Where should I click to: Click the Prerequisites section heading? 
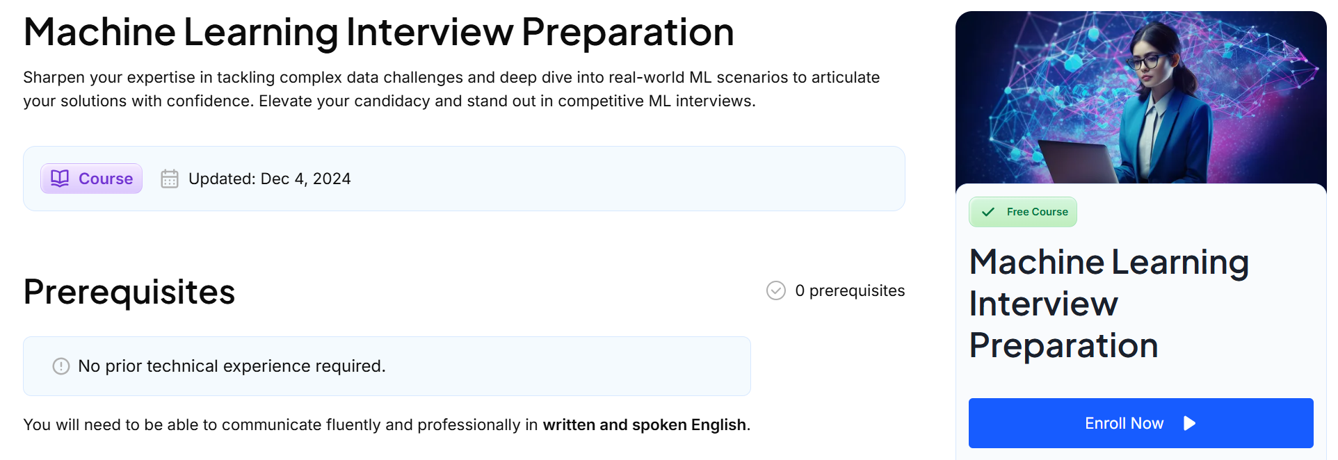pos(129,292)
